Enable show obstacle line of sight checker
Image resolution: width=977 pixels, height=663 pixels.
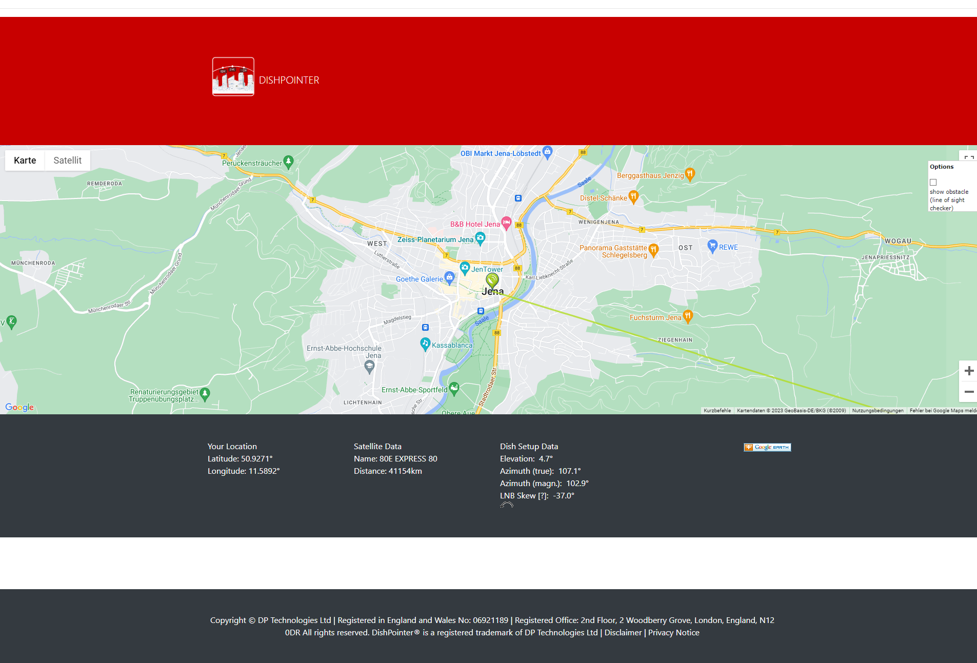click(x=933, y=182)
